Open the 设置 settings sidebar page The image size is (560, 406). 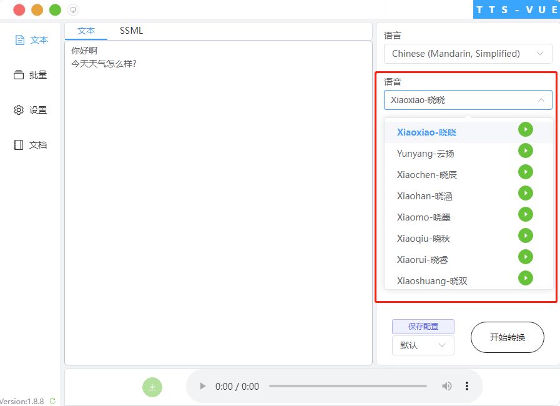click(31, 110)
